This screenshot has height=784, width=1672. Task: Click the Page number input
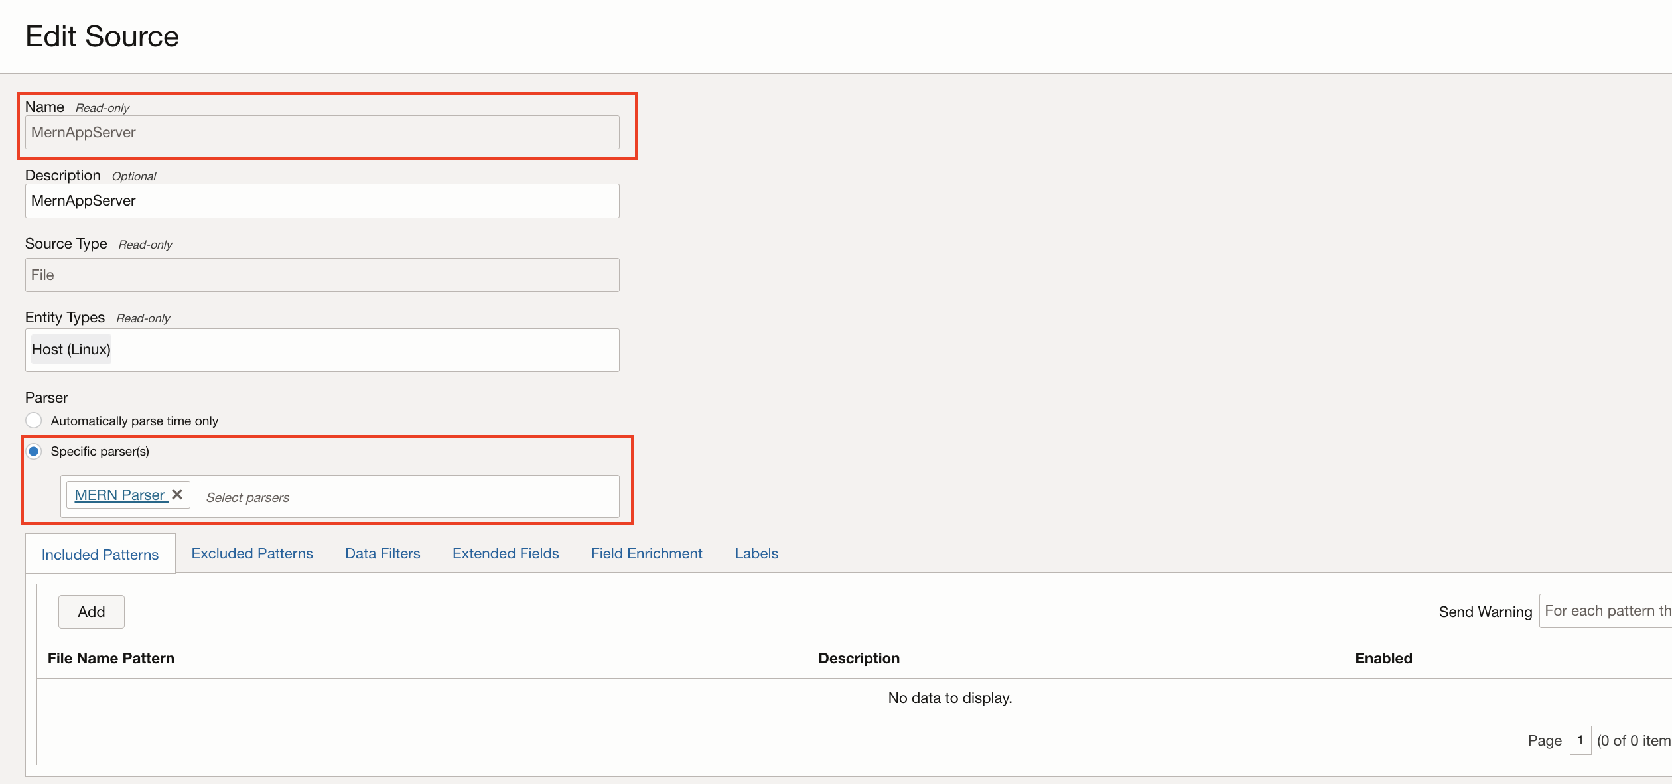tap(1580, 740)
